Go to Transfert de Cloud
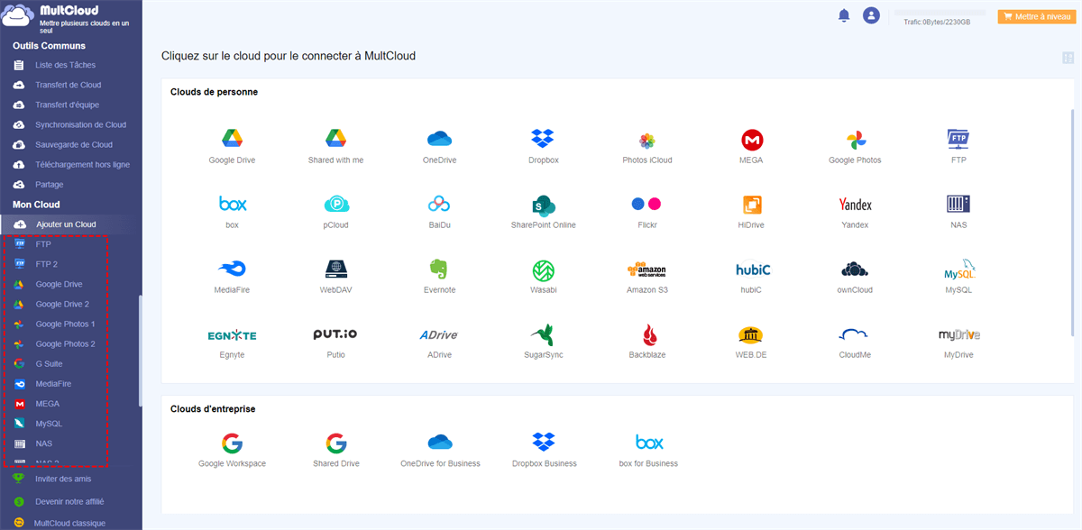The width and height of the screenshot is (1082, 530). 70,85
